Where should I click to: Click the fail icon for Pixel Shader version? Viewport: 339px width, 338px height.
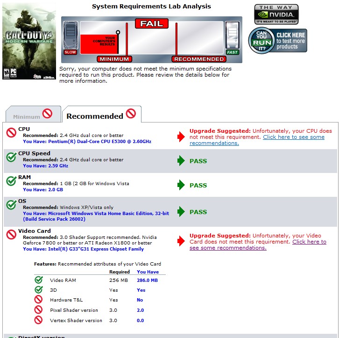(38, 309)
